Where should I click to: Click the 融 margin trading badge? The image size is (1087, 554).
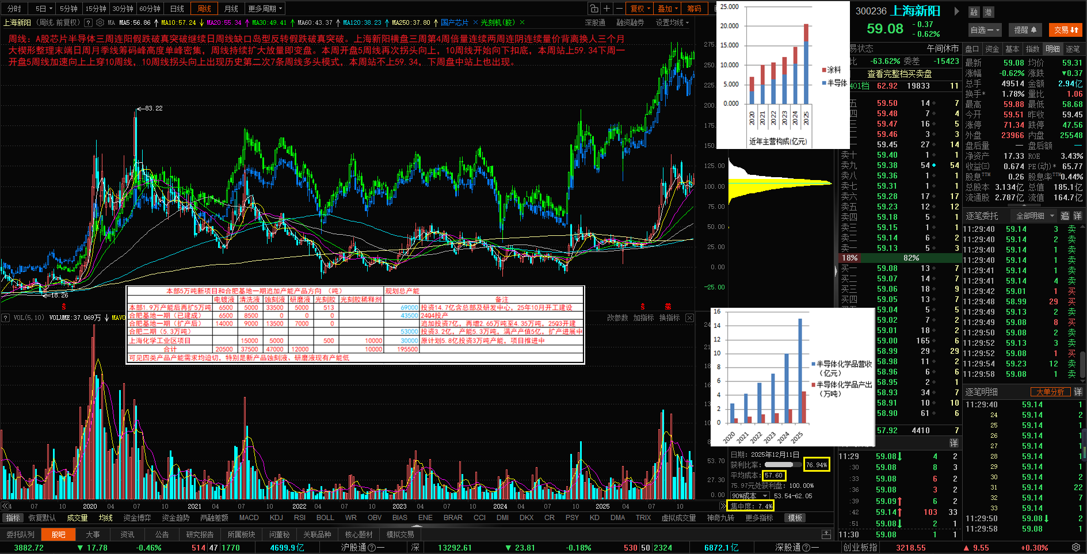[974, 12]
